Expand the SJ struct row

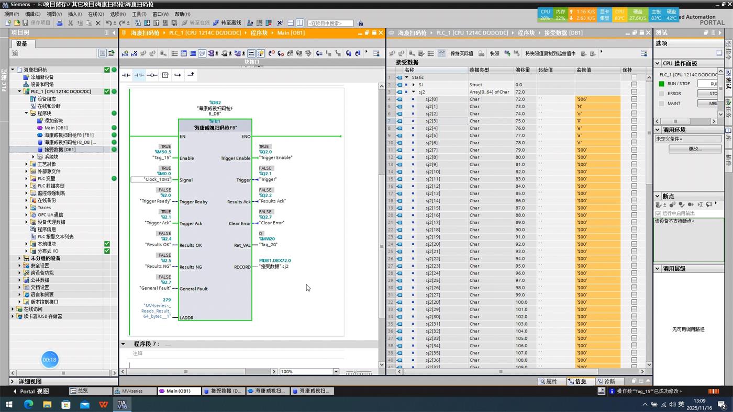click(x=413, y=85)
